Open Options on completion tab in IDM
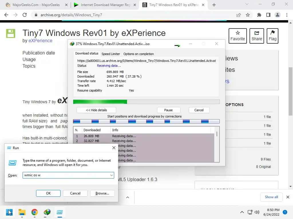The width and height of the screenshot is (293, 219). tap(138, 54)
